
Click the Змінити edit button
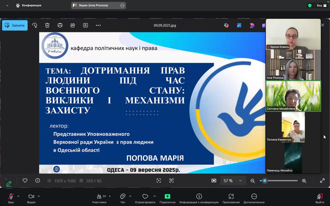pyautogui.click(x=15, y=25)
